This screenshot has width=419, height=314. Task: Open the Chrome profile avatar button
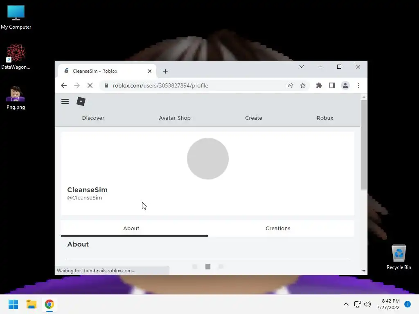(x=345, y=85)
